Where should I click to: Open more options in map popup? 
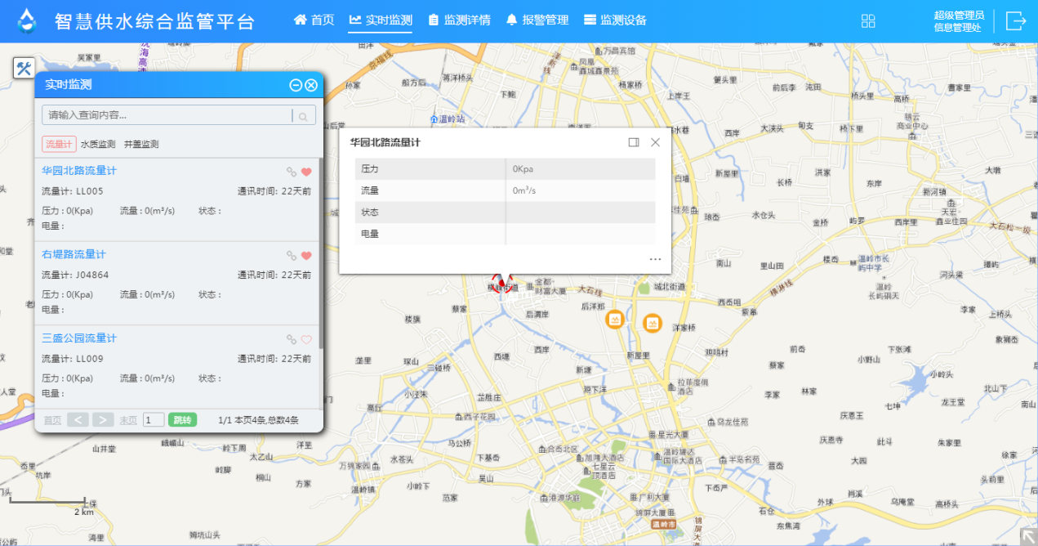[655, 259]
